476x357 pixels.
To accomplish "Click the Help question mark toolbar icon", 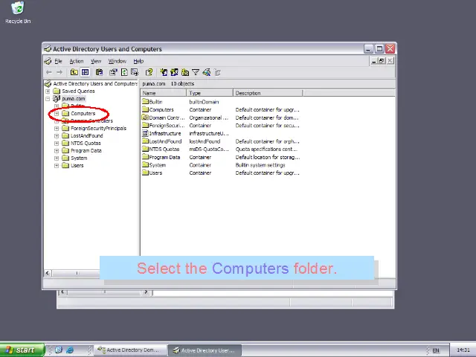I will pos(149,72).
